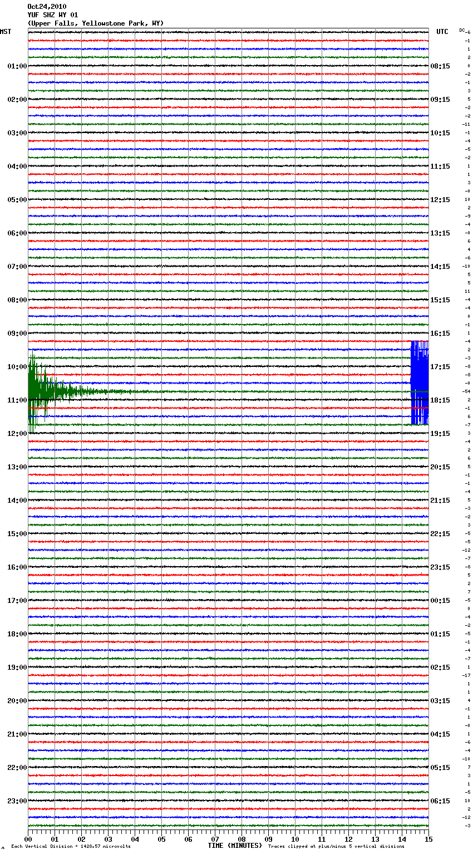Click the 12:15 UTC time label
The image size is (473, 854).
(440, 200)
